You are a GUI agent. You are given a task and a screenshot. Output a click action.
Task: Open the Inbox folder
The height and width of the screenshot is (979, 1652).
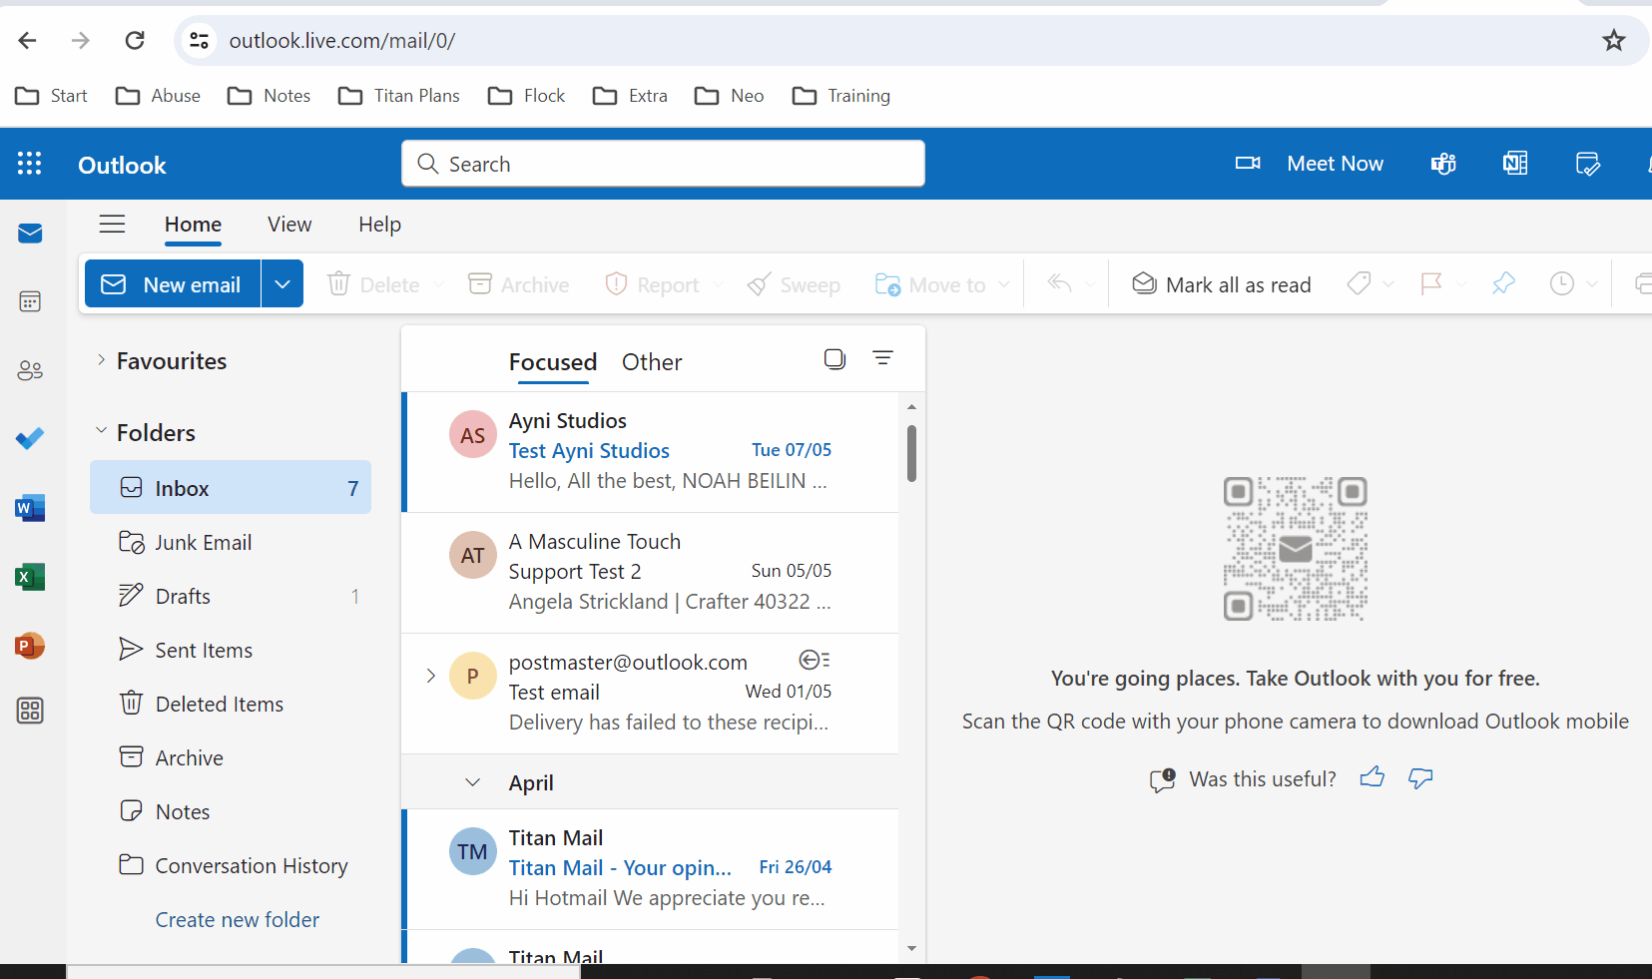pos(231,487)
